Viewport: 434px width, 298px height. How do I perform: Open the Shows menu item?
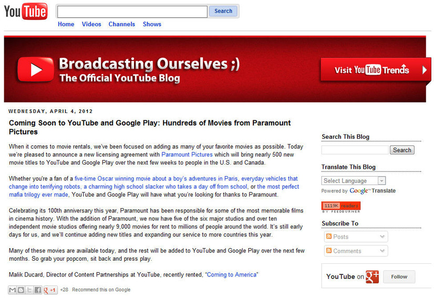152,24
